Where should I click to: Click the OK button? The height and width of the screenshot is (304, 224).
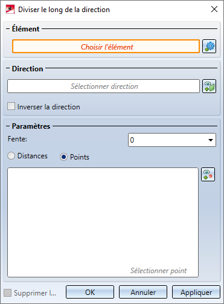[90, 292]
